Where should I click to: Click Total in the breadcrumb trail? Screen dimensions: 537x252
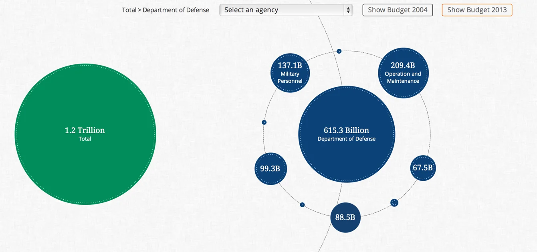(129, 10)
